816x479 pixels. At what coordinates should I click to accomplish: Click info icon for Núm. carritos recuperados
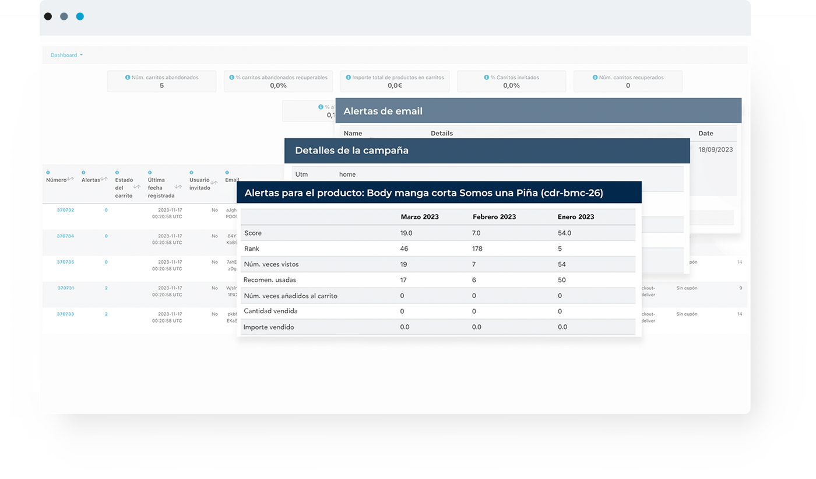(x=595, y=77)
